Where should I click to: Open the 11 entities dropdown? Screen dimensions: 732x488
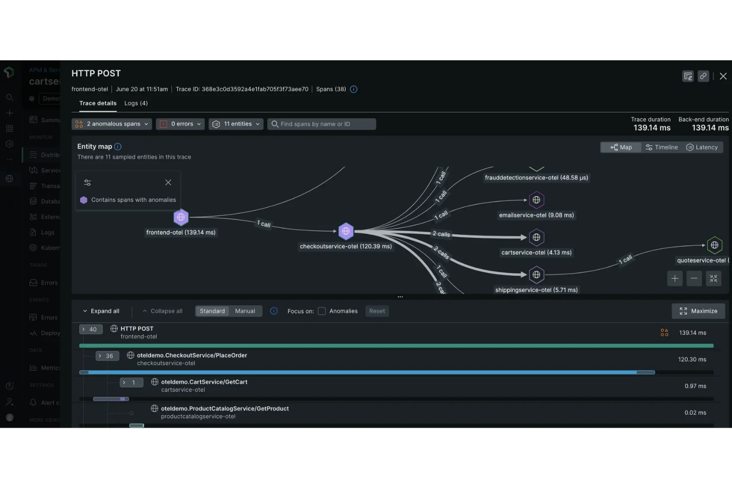click(x=236, y=124)
